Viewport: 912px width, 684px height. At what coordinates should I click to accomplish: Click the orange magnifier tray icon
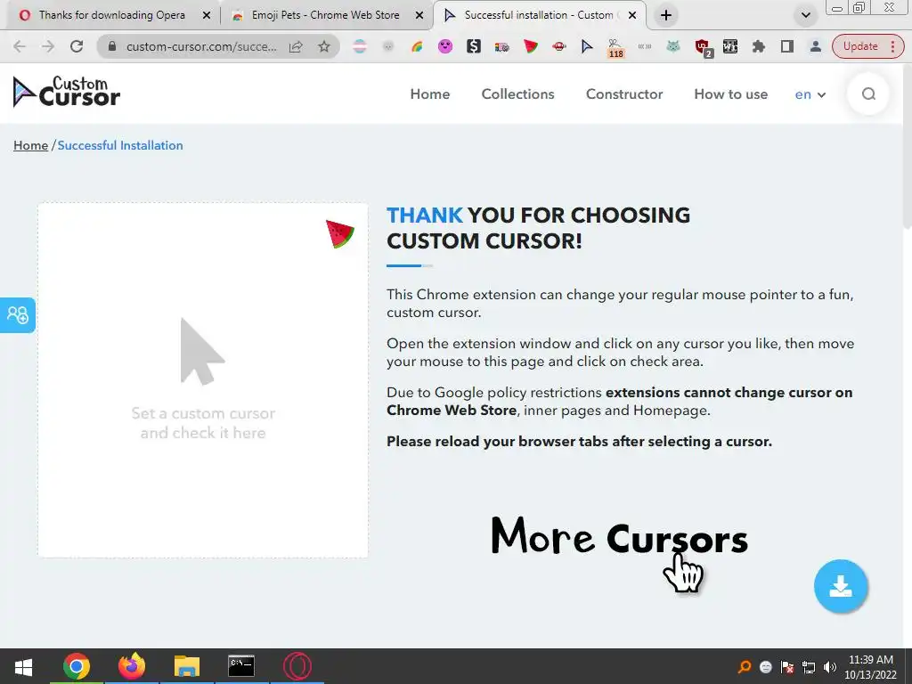745,667
